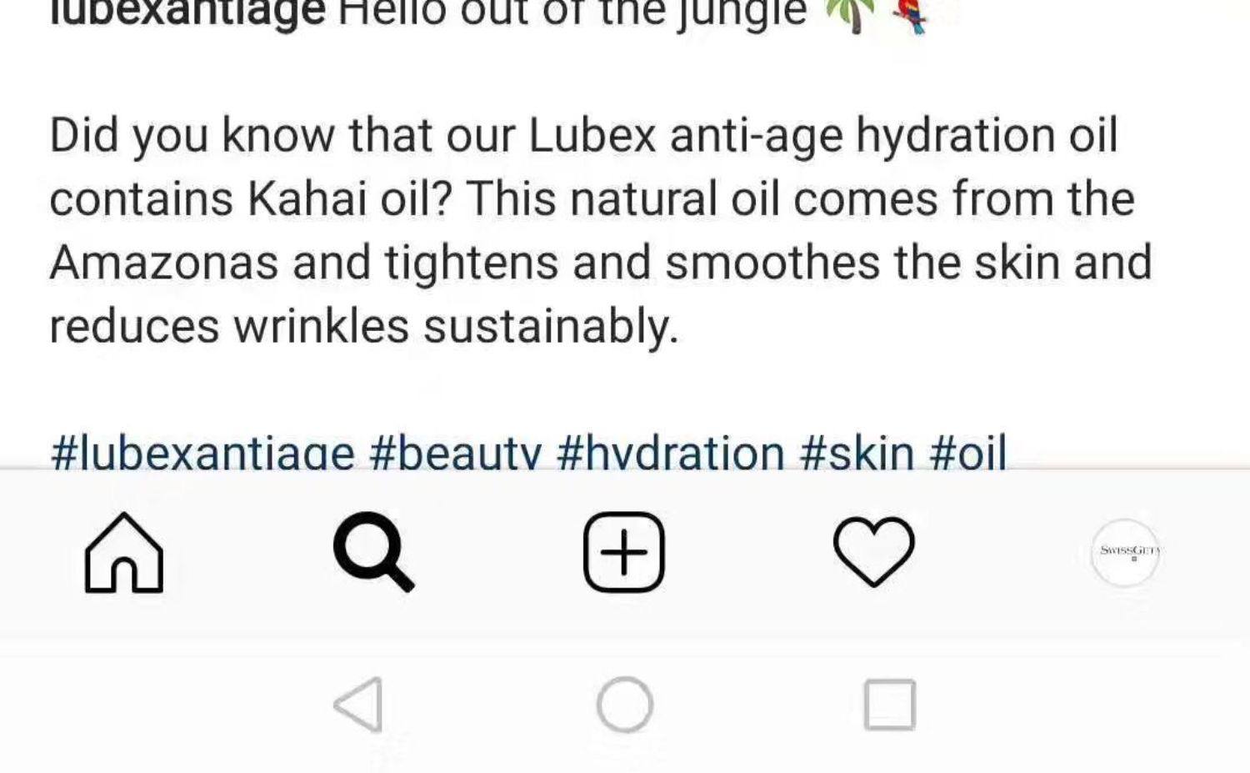
Task: Tap the Android back triangle button
Action: [x=359, y=705]
